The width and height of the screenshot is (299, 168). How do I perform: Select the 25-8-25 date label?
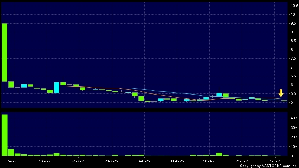point(243,161)
